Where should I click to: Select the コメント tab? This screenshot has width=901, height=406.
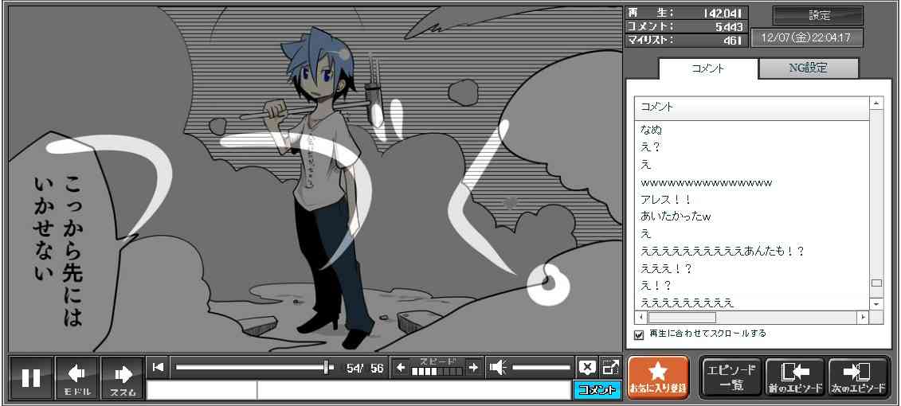pyautogui.click(x=707, y=68)
